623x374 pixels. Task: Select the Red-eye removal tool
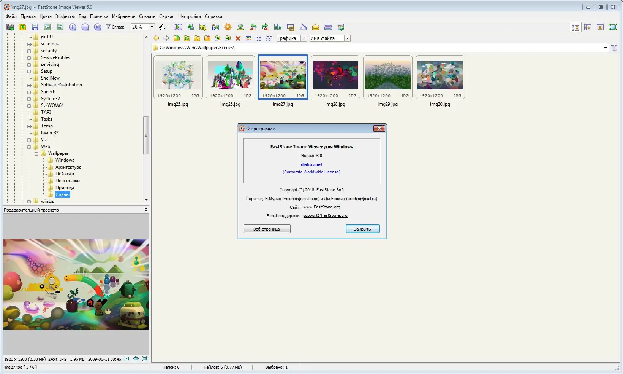(x=240, y=27)
